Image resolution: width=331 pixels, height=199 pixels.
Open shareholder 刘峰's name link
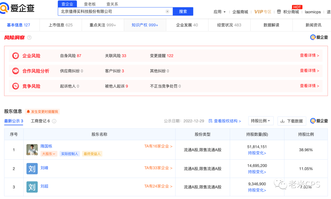[44, 168]
